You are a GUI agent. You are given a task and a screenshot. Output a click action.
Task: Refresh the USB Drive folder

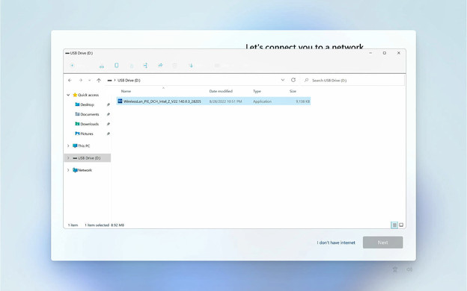[293, 80]
